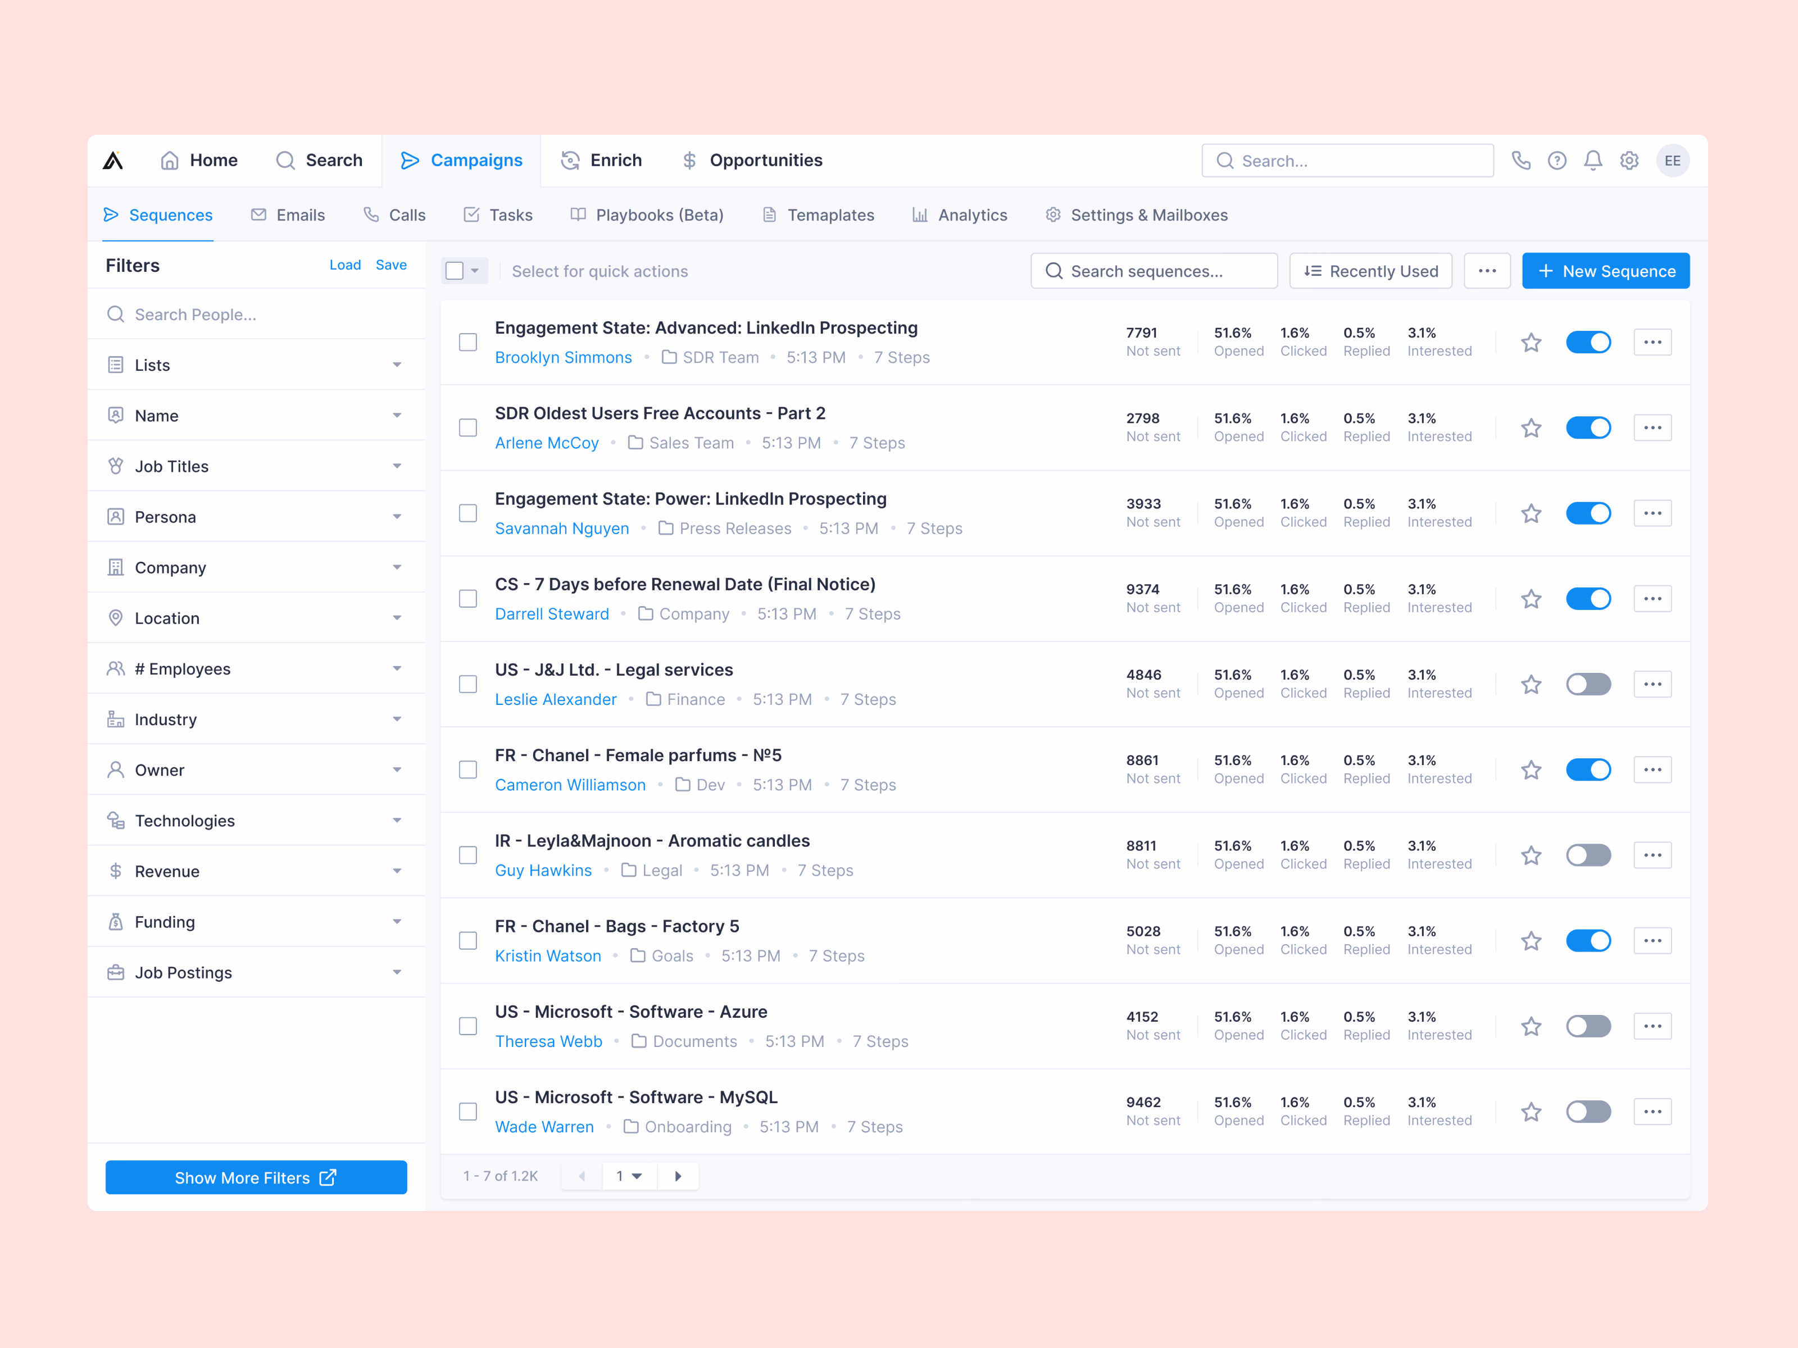The image size is (1798, 1348).
Task: Open the notifications bell
Action: [x=1593, y=160]
